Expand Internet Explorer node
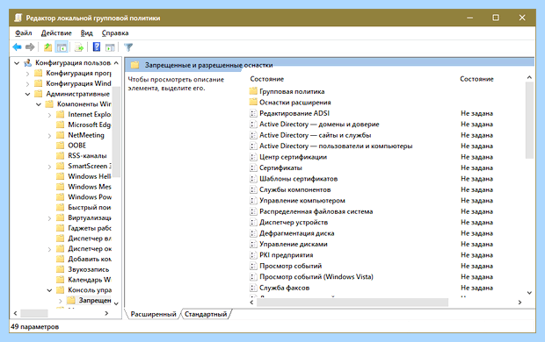Image resolution: width=545 pixels, height=342 pixels. point(49,115)
